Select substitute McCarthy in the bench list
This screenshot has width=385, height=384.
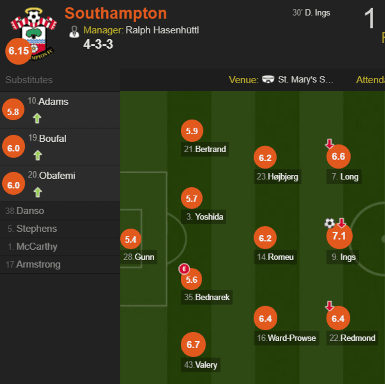(37, 247)
